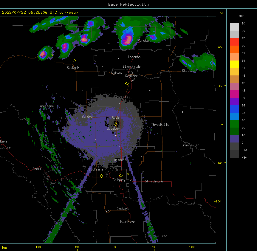Click the Banff label
The width and height of the screenshot is (257, 251).
(x=37, y=169)
